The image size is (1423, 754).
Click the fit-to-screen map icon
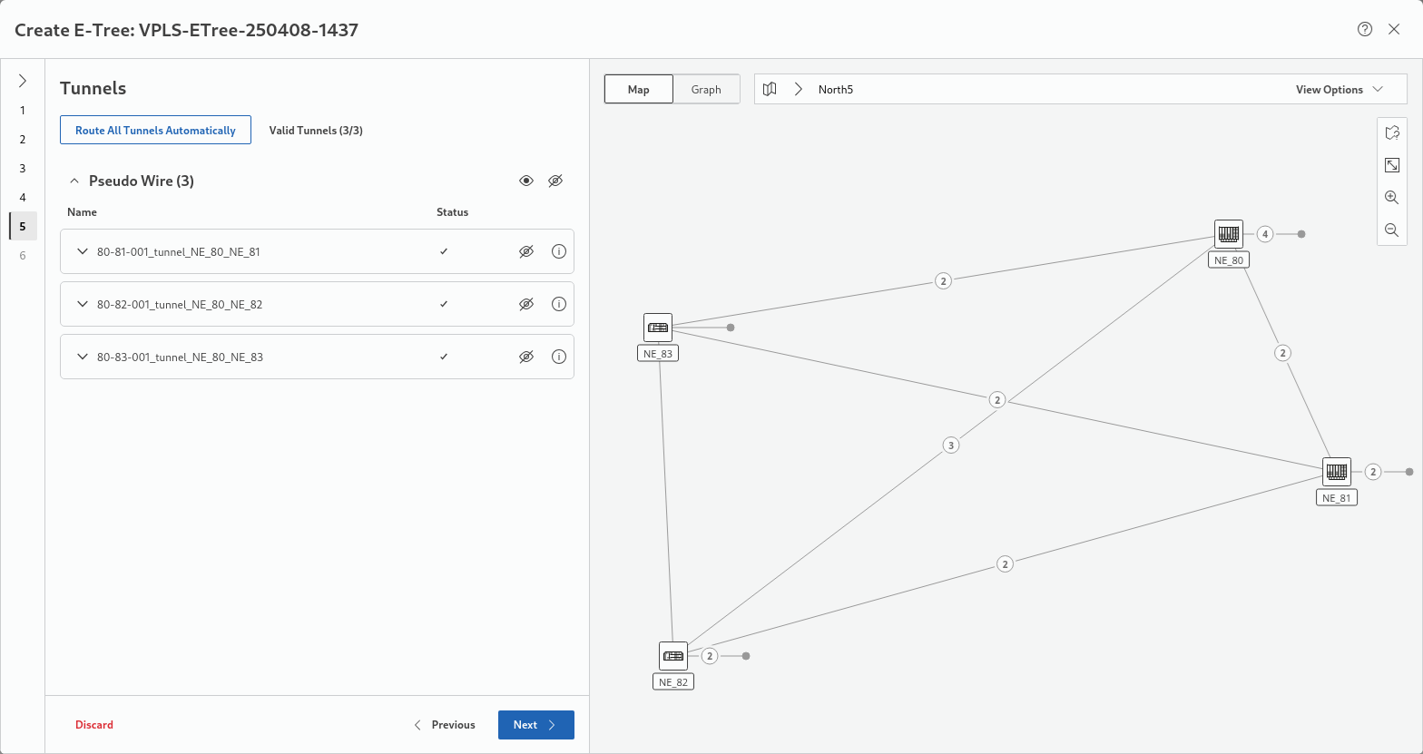pos(1391,165)
